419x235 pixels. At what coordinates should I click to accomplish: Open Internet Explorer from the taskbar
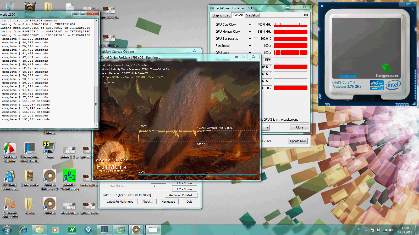[x=24, y=230]
